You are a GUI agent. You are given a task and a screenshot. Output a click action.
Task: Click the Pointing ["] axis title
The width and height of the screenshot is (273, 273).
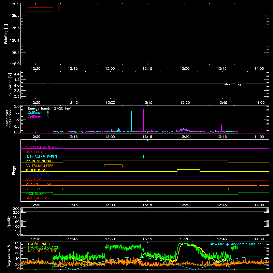click(6, 34)
